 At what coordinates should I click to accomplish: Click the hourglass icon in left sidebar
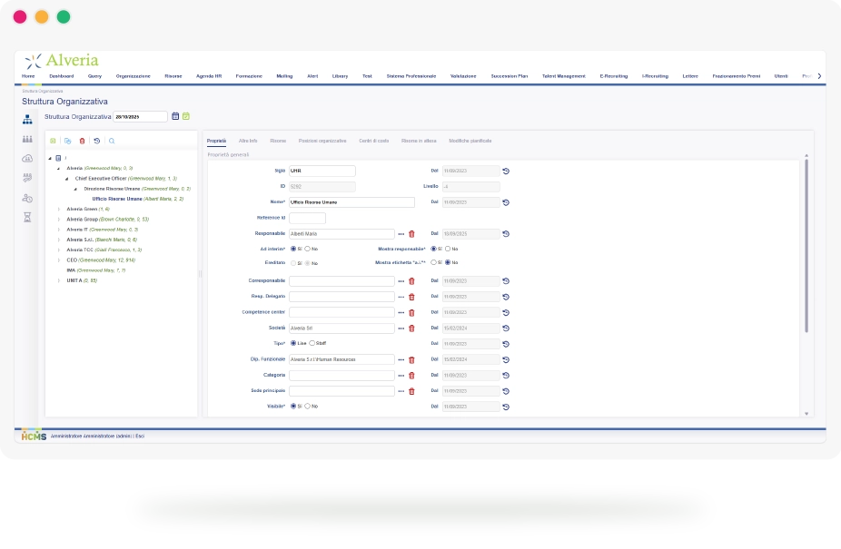(27, 217)
